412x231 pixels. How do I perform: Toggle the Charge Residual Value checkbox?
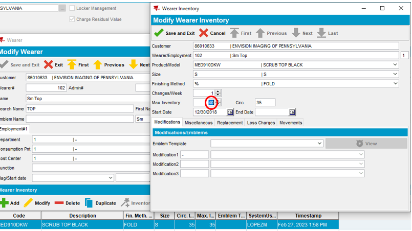pos(72,19)
